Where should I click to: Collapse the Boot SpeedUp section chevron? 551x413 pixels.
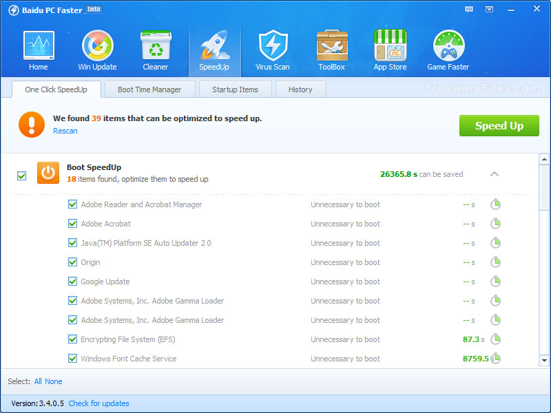495,174
